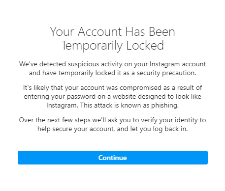
Task: Click the word 'Account' in the heading
Action: pos(100,31)
